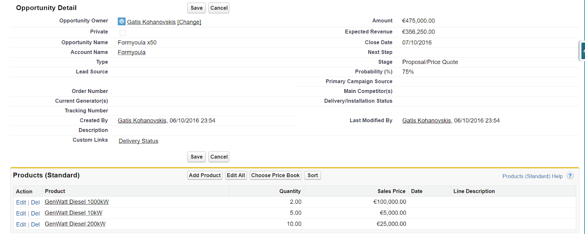Screen dimensions: 585x234
Task: Click the Opportunity Detail heading
Action: point(46,8)
